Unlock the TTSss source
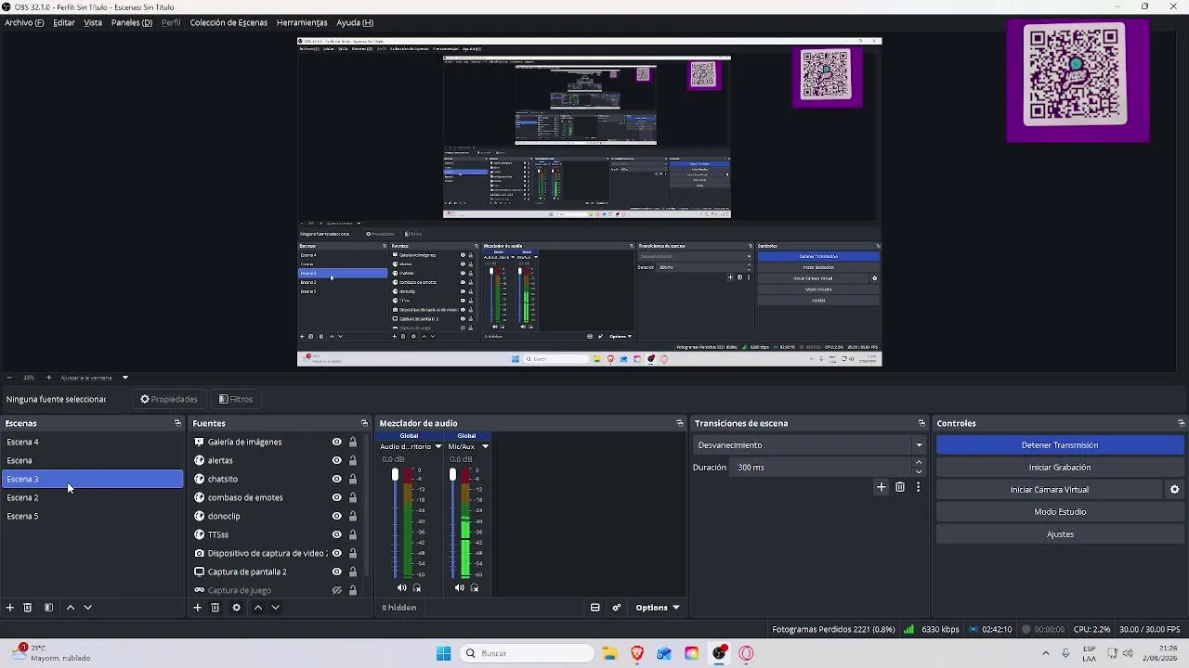 point(353,534)
